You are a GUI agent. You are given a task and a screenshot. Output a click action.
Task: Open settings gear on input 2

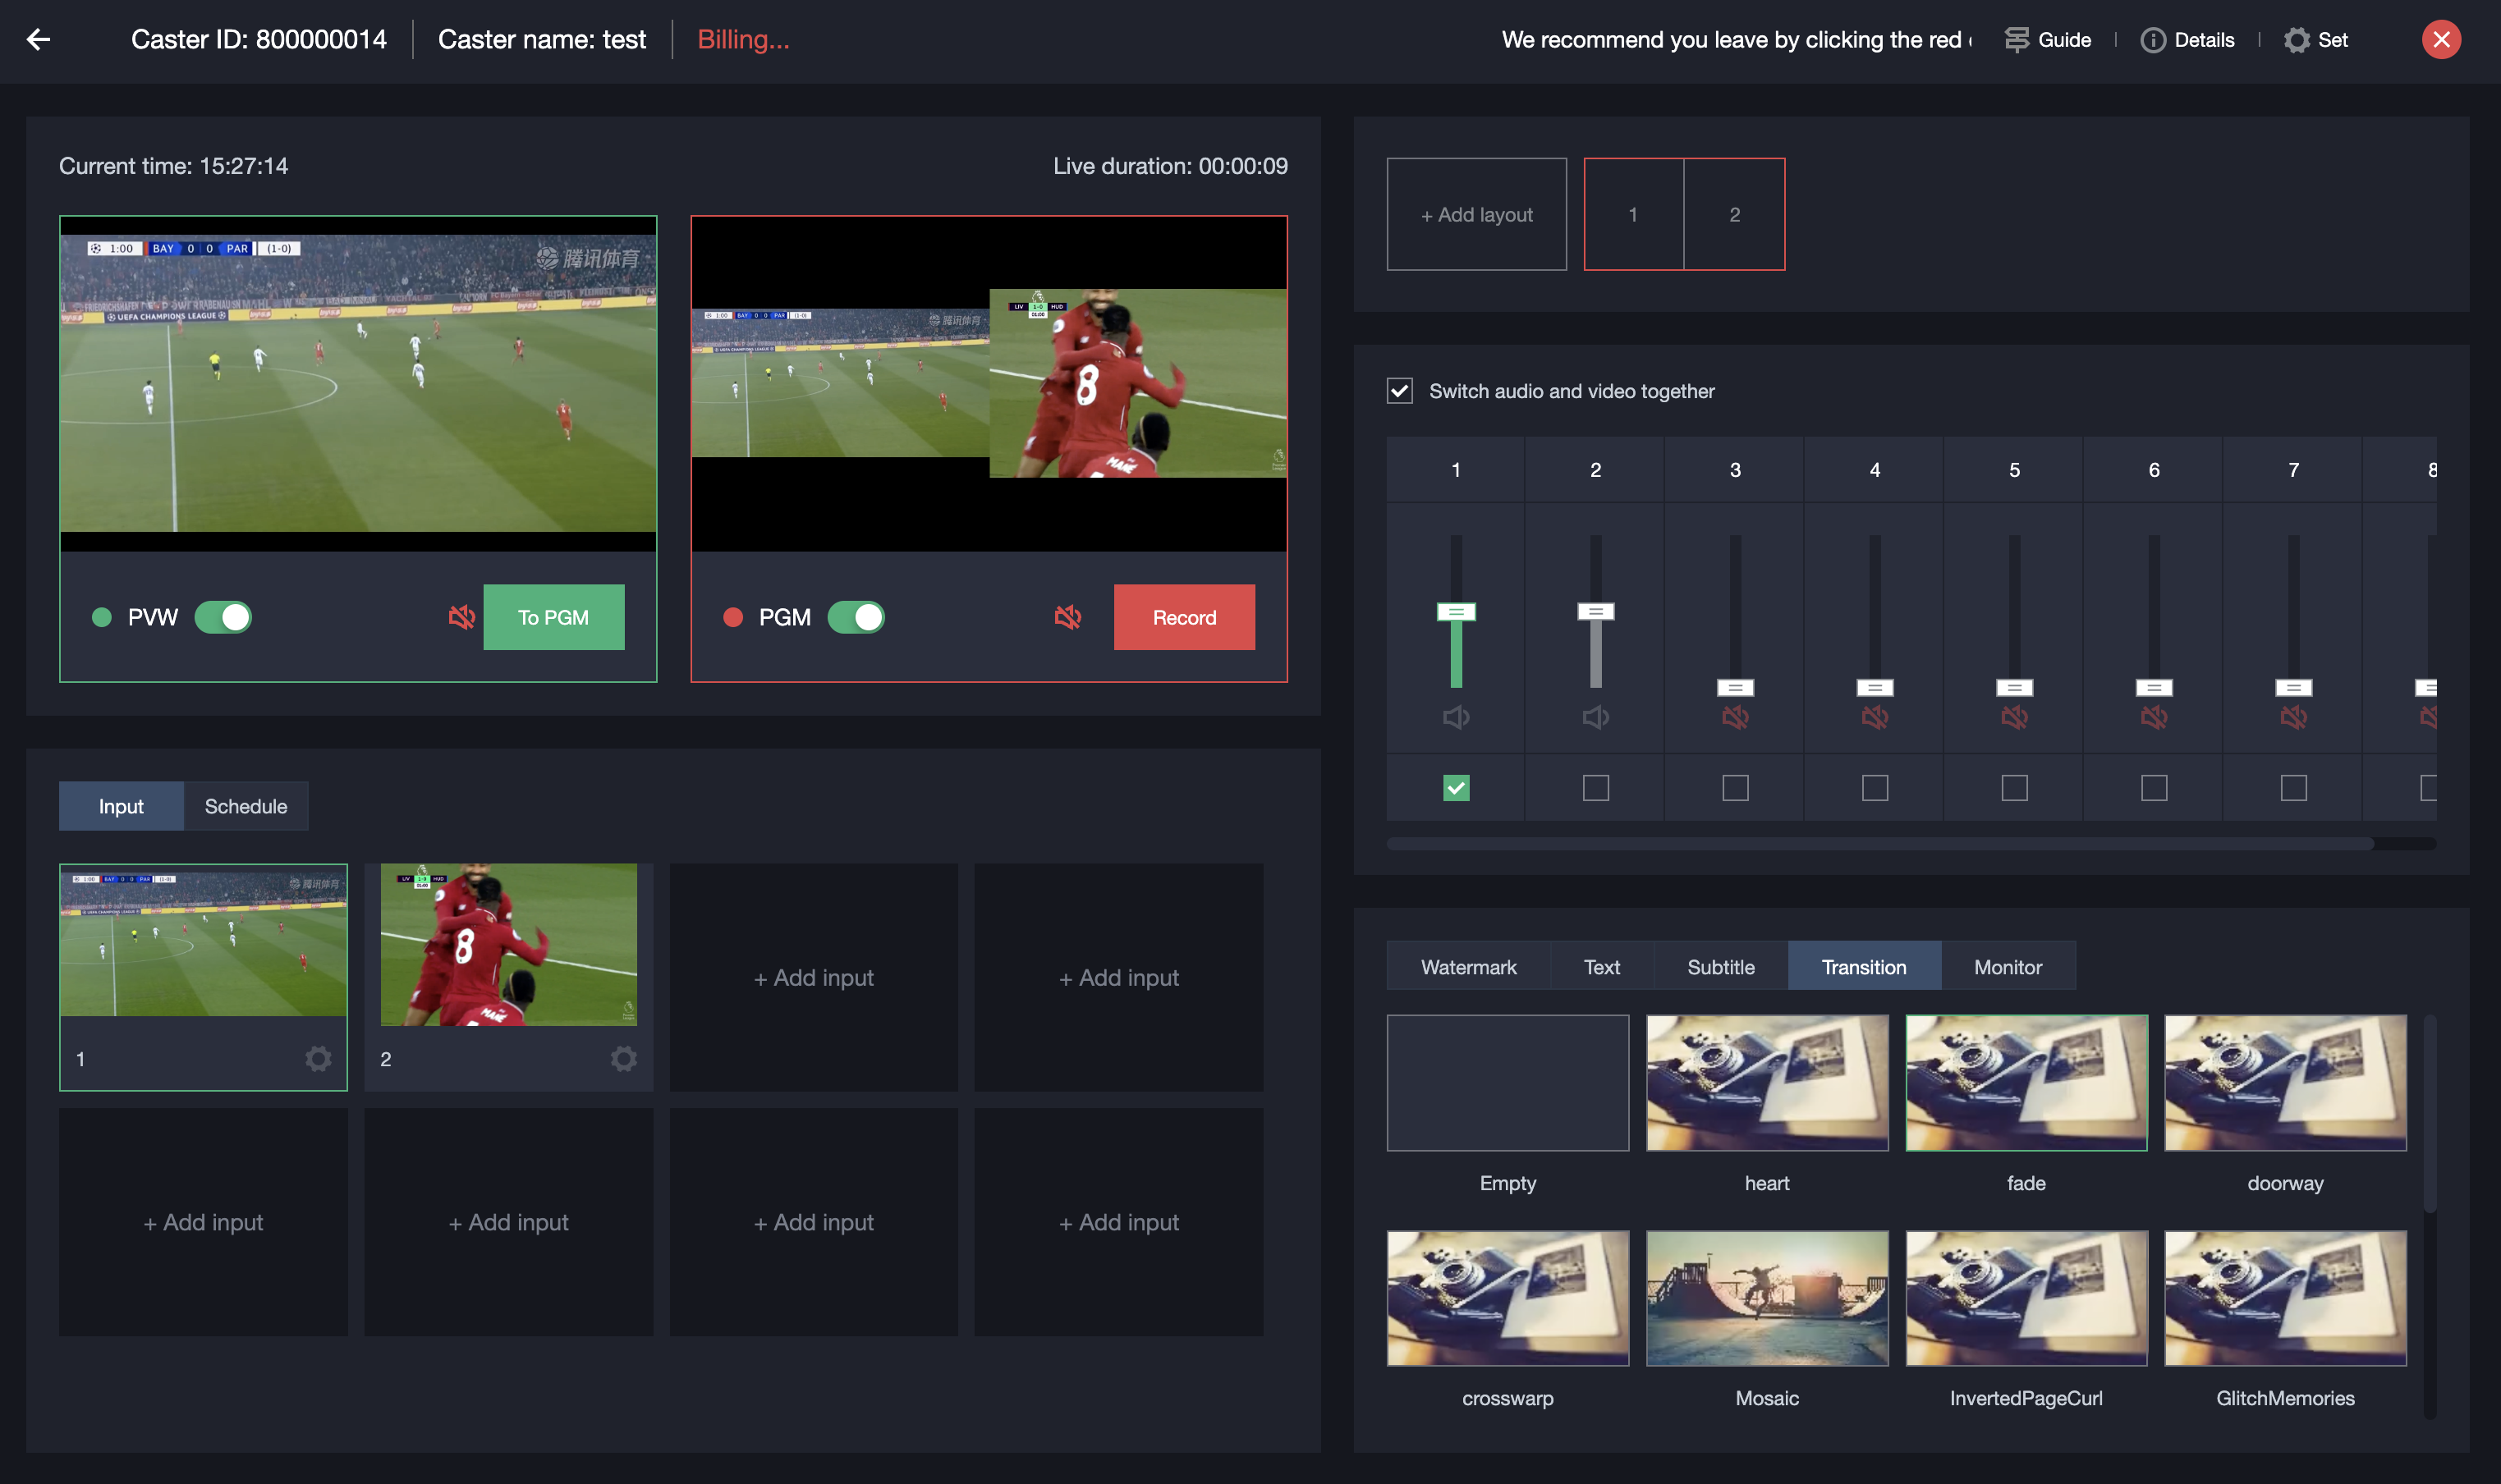point(623,1058)
